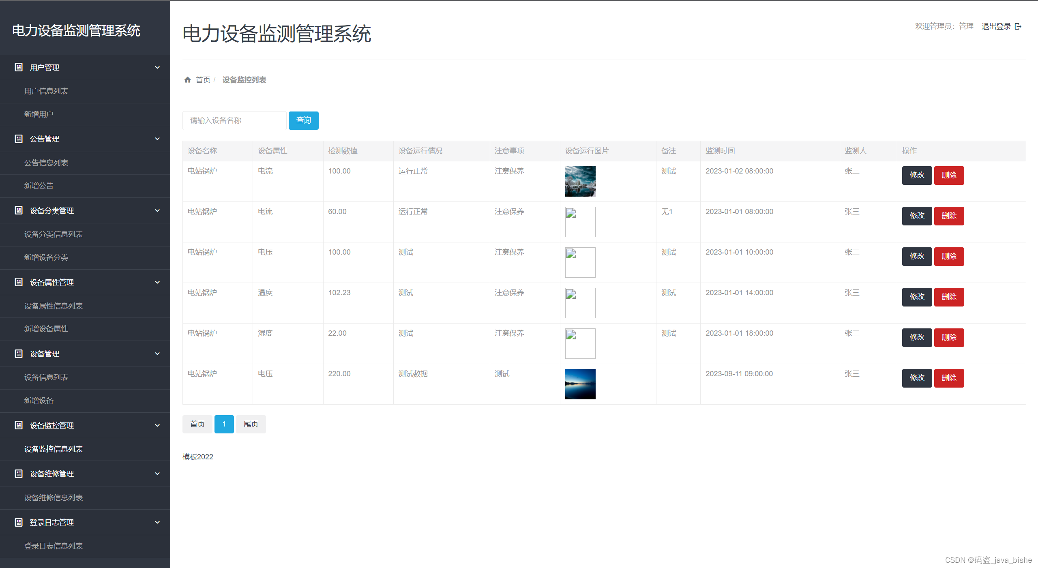This screenshot has width=1038, height=568.
Task: Collapse the 设备属性管理 chevron arrow
Action: click(x=157, y=282)
